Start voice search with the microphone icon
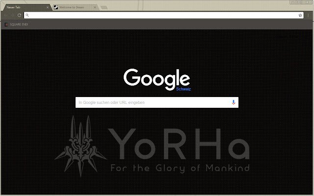This screenshot has height=196, width=314. [234, 102]
